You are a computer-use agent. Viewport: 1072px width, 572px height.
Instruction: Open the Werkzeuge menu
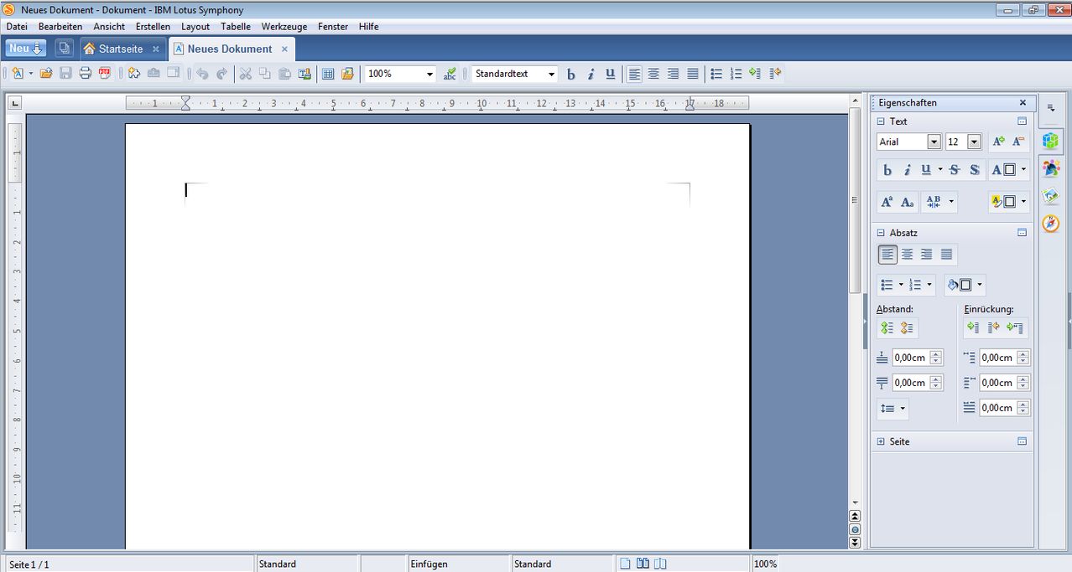[284, 27]
